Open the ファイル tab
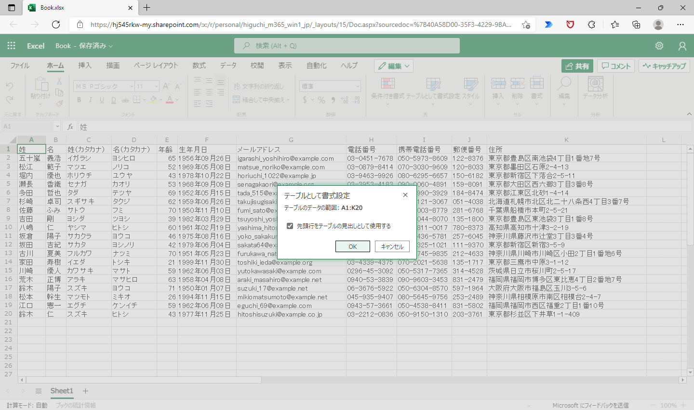Viewport: 694px width, 410px height. tap(20, 65)
